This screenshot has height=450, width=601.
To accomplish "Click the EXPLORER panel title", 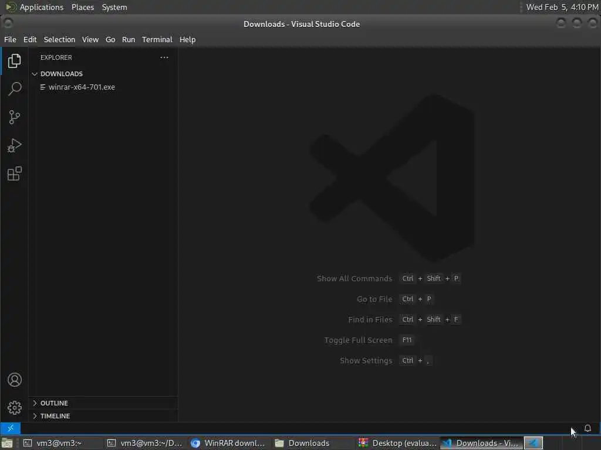I will click(x=56, y=57).
